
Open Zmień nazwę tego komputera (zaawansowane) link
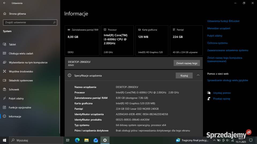[x=225, y=59]
